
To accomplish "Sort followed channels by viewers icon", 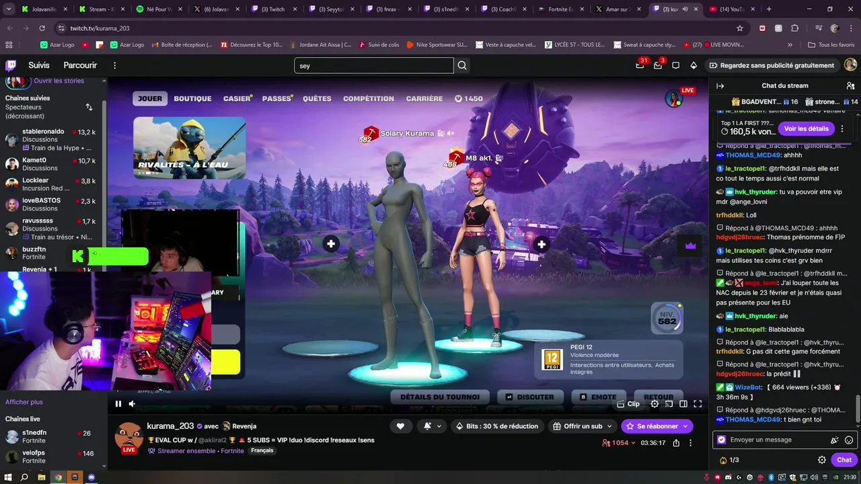I will click(x=89, y=107).
